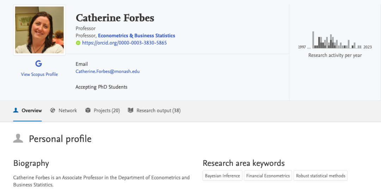Screen dimensions: 381x194
Task: Select the Bayesian Inference keyword tag
Action: [222, 176]
